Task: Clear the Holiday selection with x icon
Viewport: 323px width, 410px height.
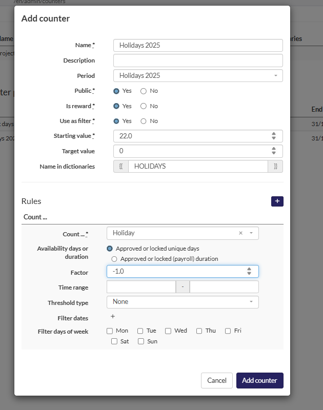Action: coord(240,233)
